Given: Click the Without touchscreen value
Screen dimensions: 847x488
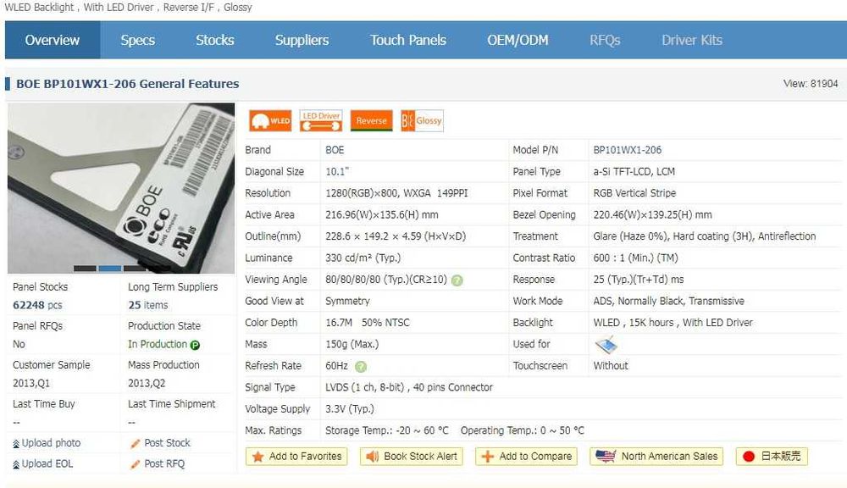Looking at the screenshot, I should pyautogui.click(x=611, y=366).
